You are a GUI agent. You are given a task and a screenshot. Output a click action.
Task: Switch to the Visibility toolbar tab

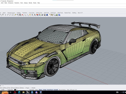tap(19, 13)
